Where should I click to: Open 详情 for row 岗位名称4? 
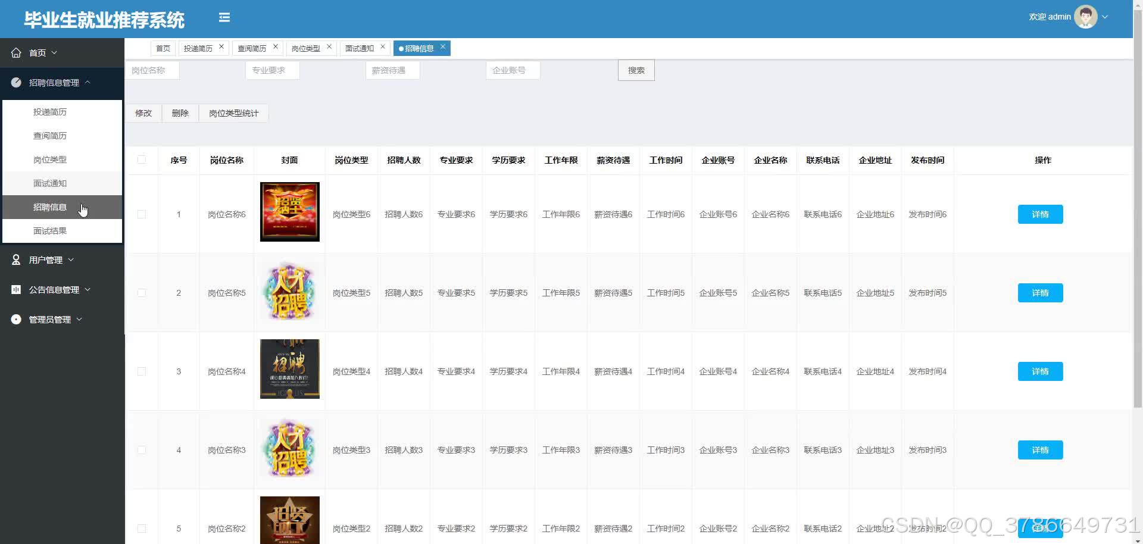[1040, 371]
